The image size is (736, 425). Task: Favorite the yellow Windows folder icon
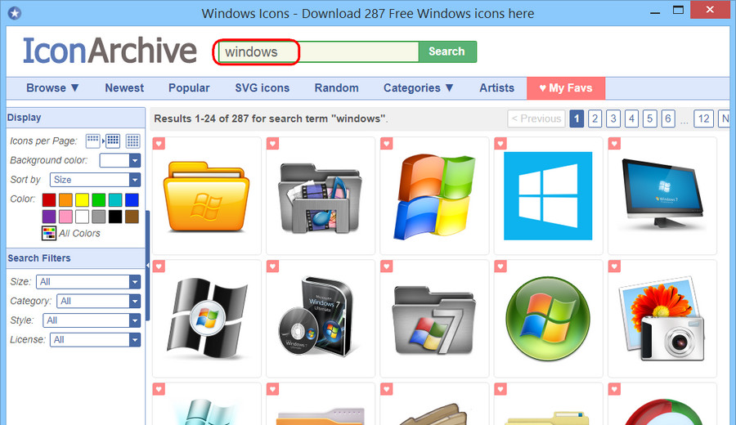(159, 144)
